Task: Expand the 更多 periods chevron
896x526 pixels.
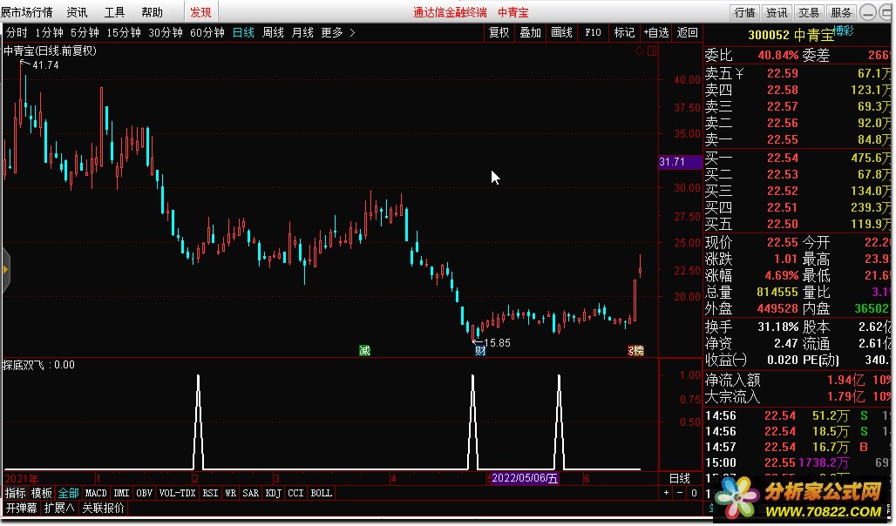Action: point(353,33)
